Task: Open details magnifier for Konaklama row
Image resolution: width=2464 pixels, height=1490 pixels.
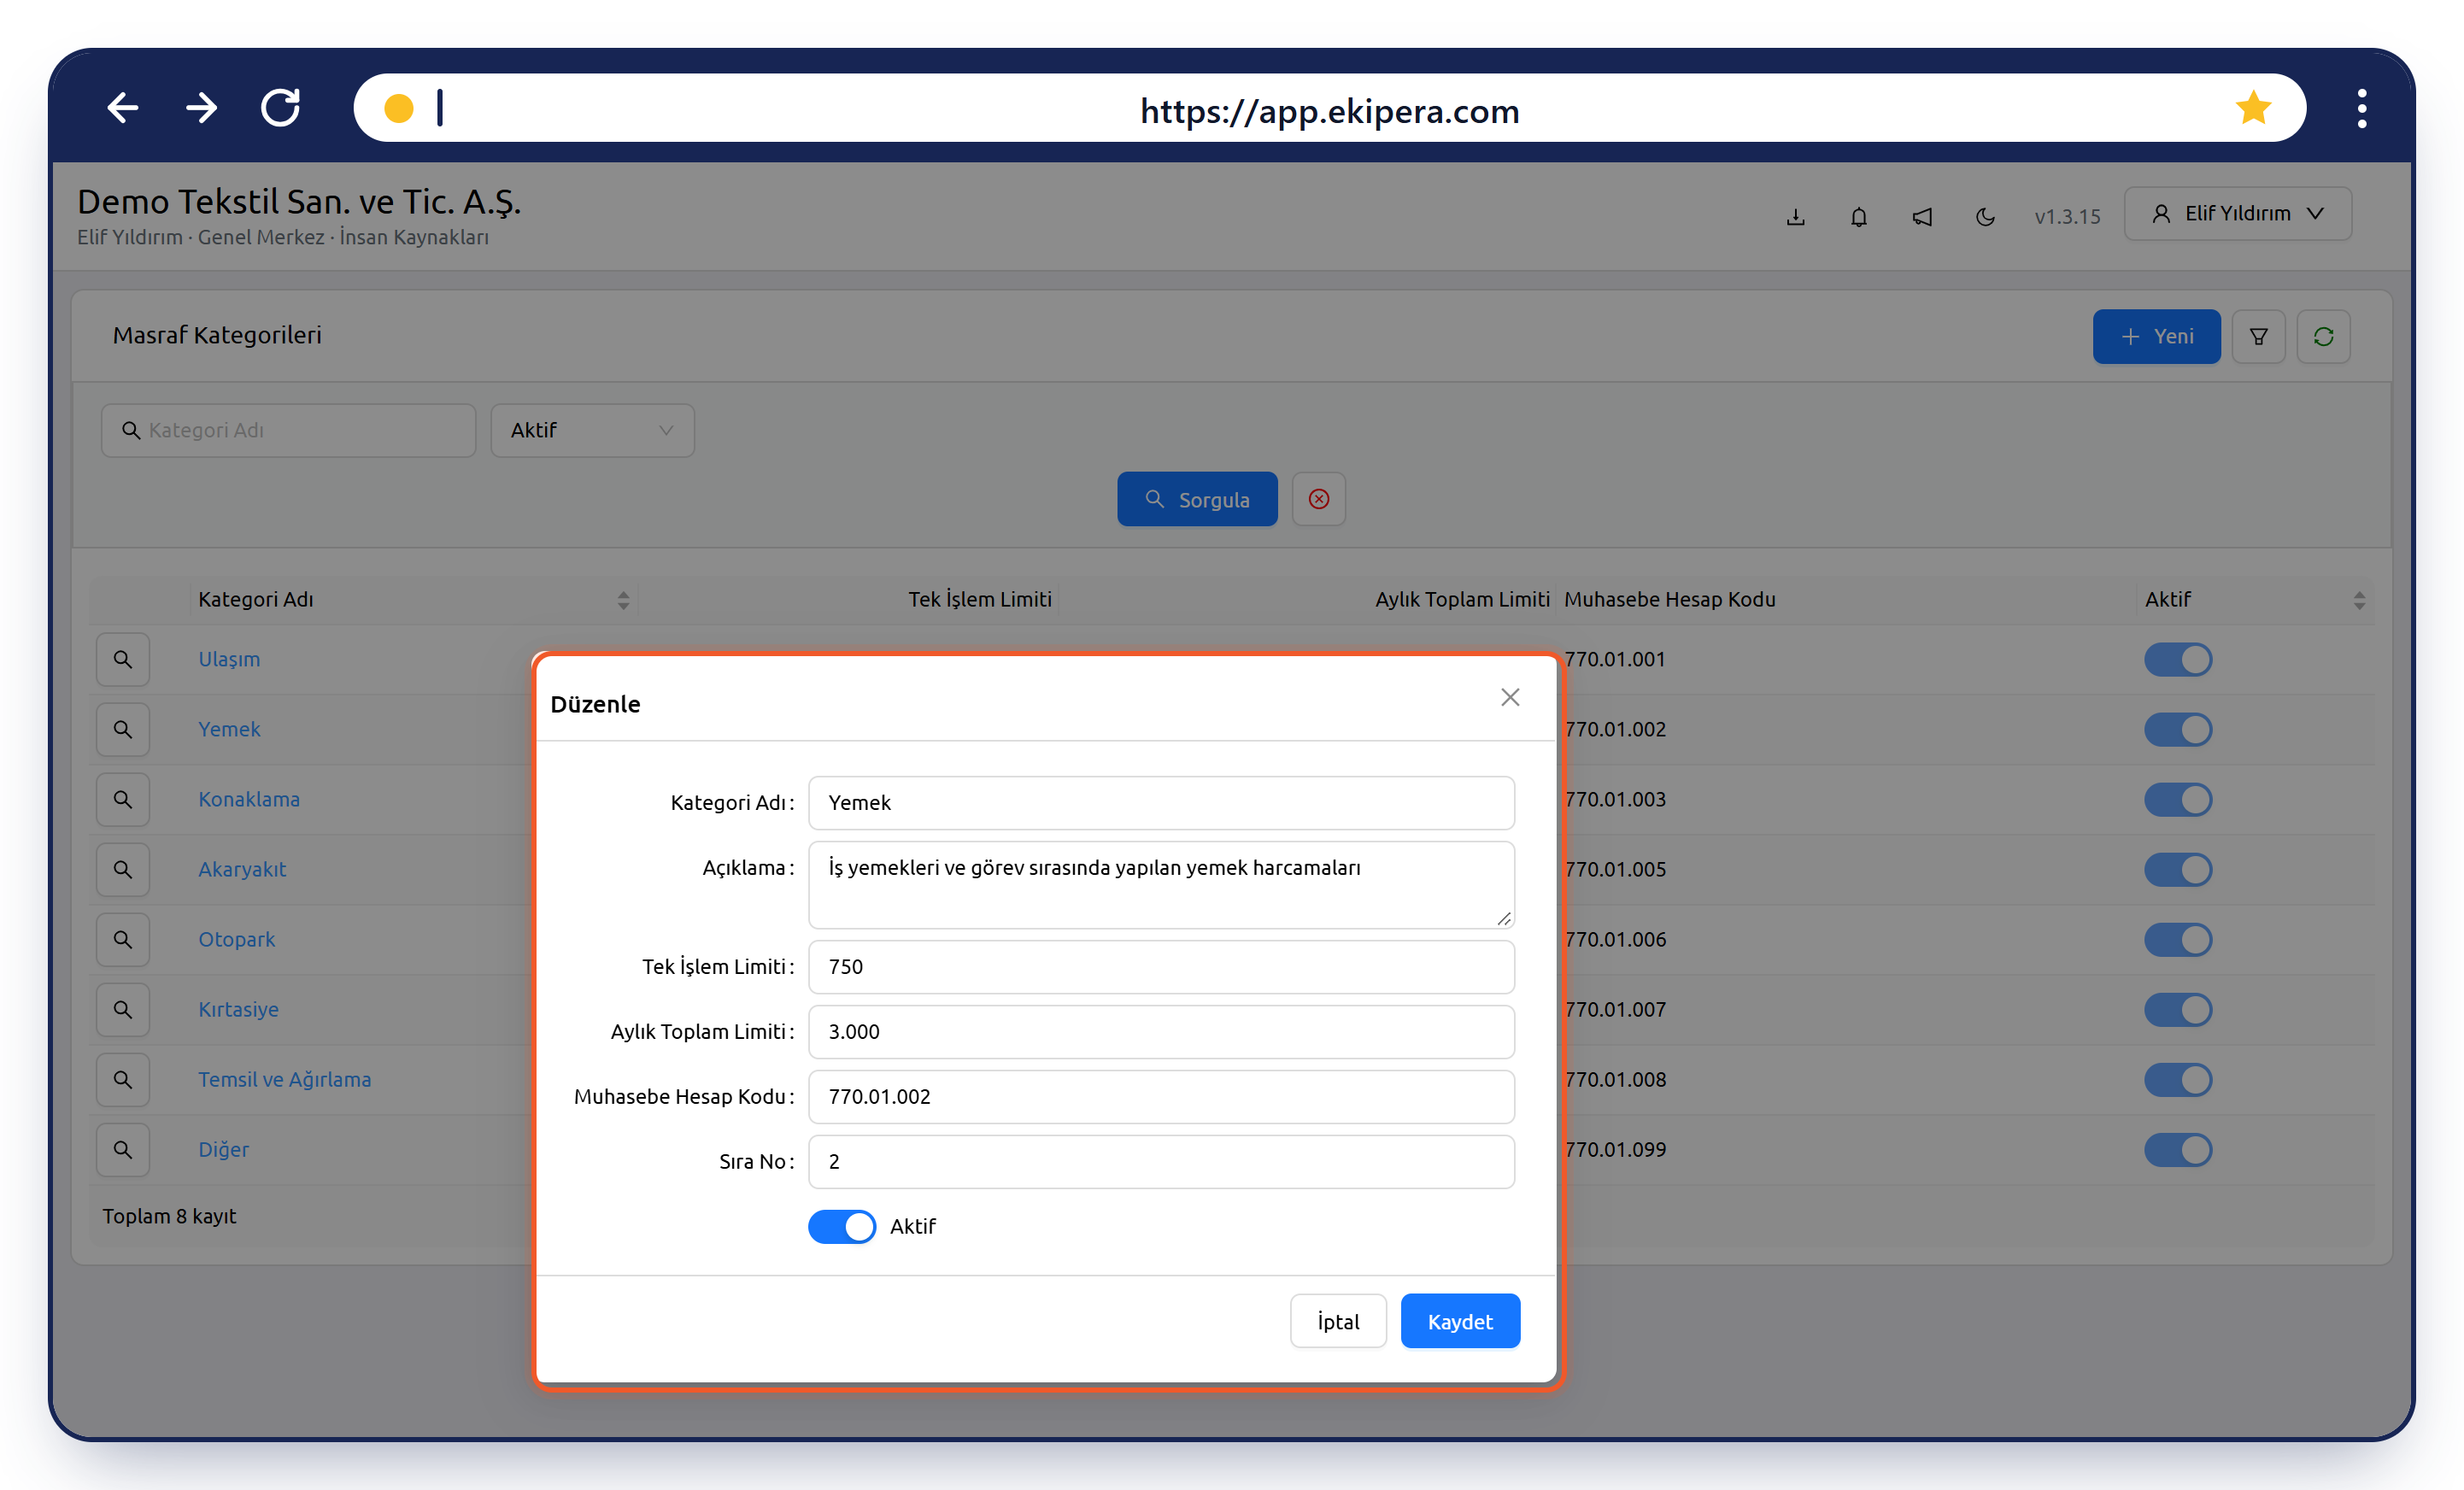Action: (123, 799)
